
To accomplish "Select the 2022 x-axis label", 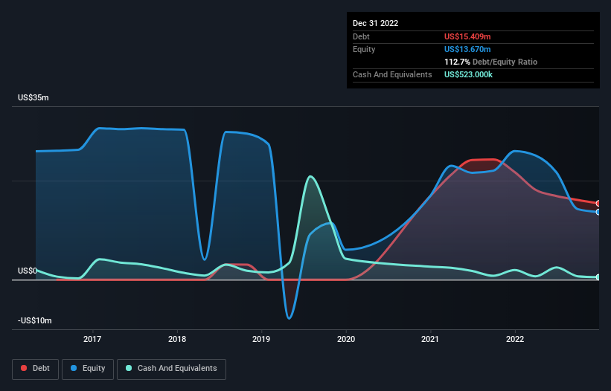I will coord(515,339).
